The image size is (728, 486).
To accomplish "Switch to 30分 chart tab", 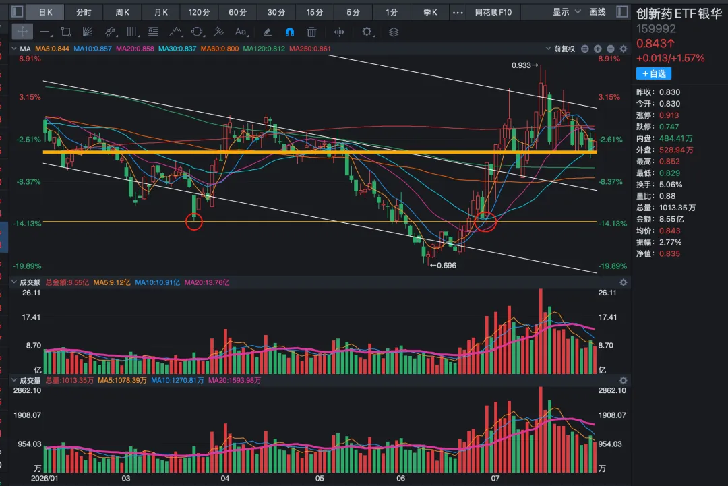I will 276,13.
